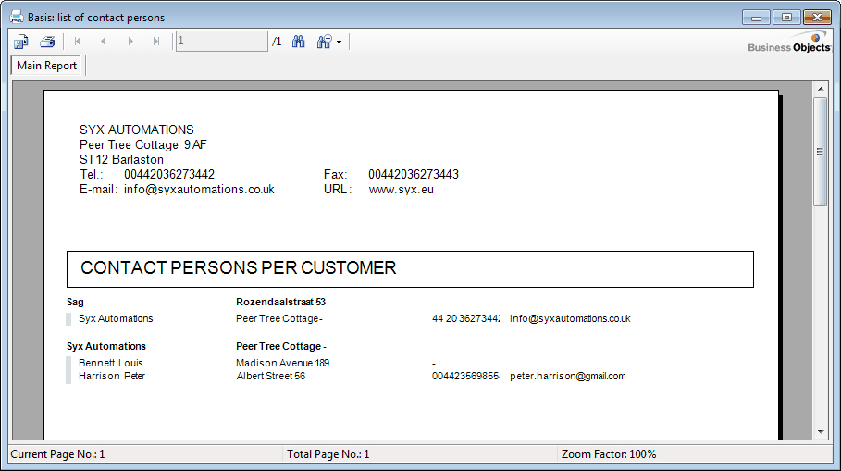Click the vertical scrollbar down arrow
Image resolution: width=841 pixels, height=471 pixels.
coord(820,431)
